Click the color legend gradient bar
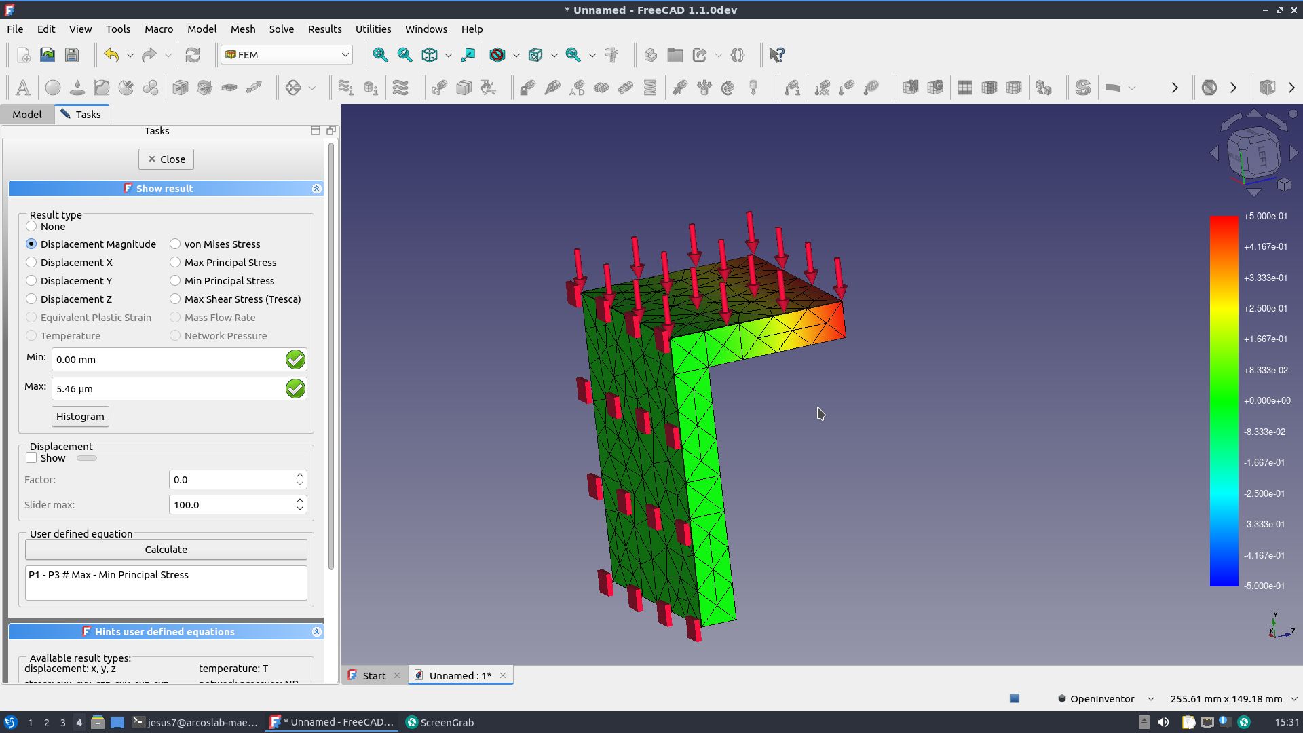 [x=1224, y=401]
